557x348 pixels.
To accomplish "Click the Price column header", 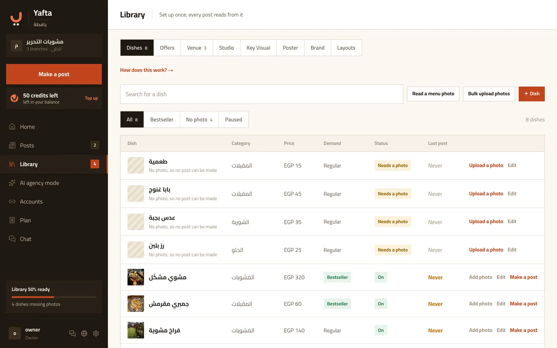I will tap(289, 143).
